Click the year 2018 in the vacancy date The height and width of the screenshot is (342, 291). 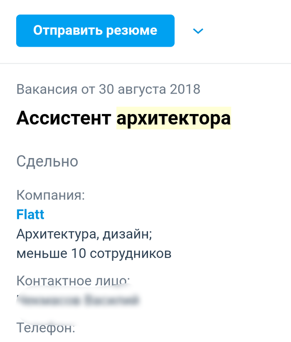point(185,89)
